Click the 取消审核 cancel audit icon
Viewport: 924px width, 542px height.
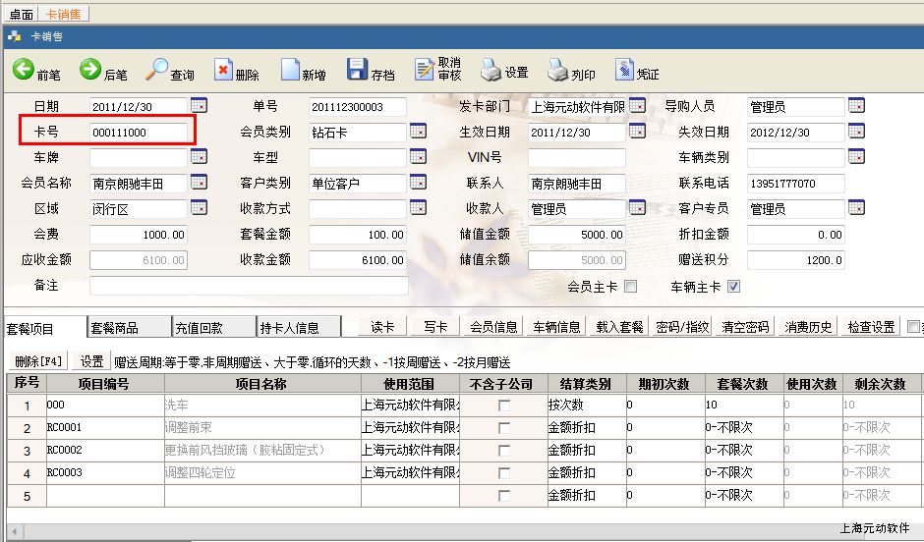pos(425,70)
